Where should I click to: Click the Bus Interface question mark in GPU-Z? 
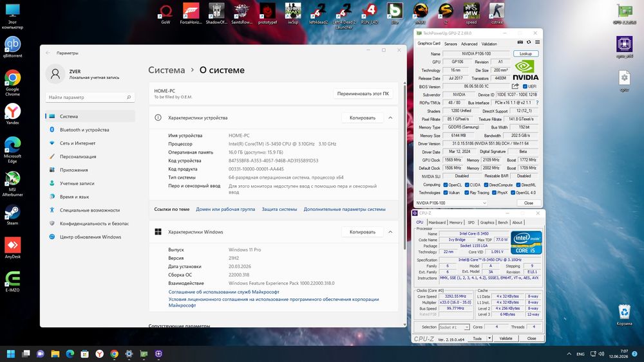537,102
